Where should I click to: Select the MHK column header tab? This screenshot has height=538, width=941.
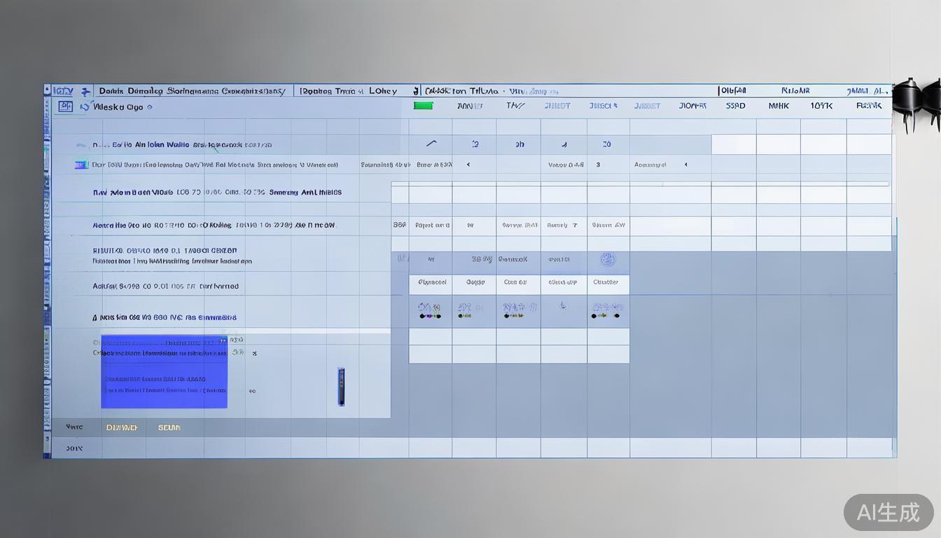[778, 106]
